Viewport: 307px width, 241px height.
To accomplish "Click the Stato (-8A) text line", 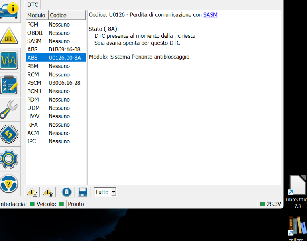I will 104,29.
